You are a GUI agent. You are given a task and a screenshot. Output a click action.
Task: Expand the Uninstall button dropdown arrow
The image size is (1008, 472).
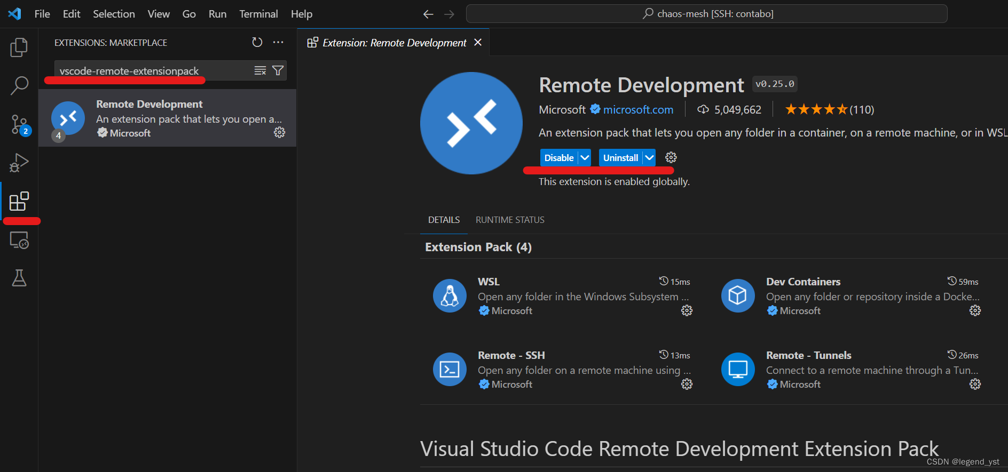tap(649, 157)
